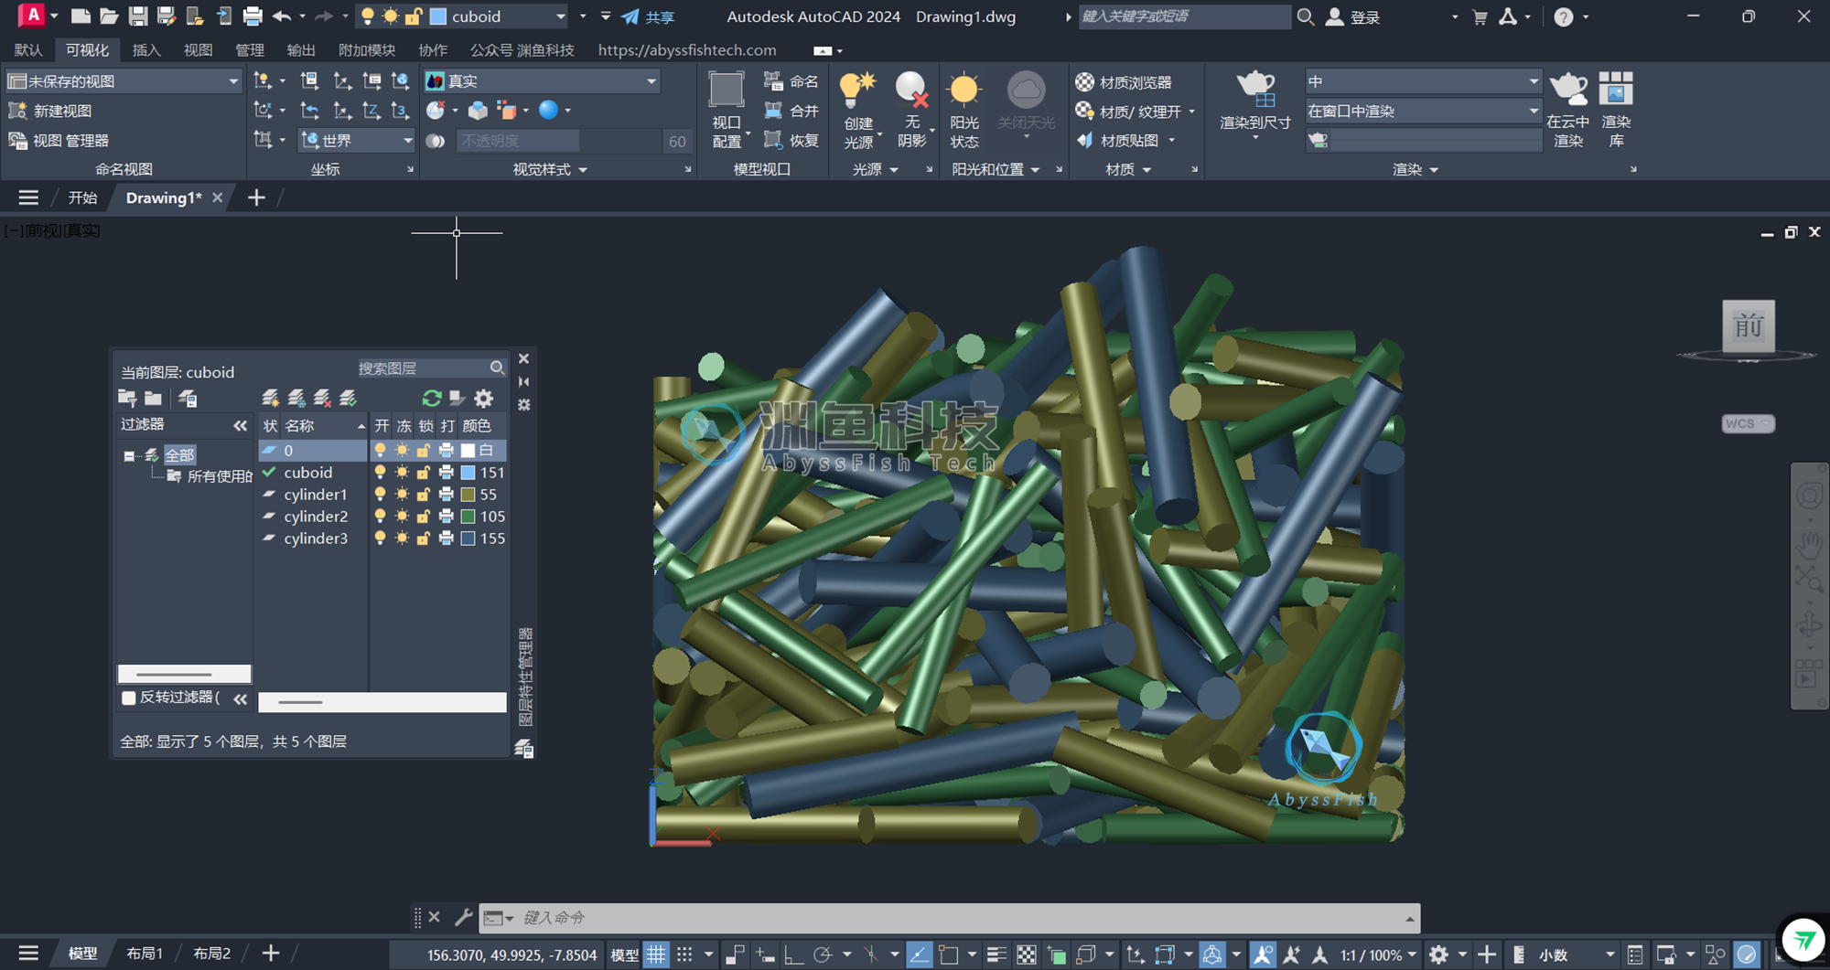Click the Sun Status (阳光状态) icon

(x=963, y=90)
